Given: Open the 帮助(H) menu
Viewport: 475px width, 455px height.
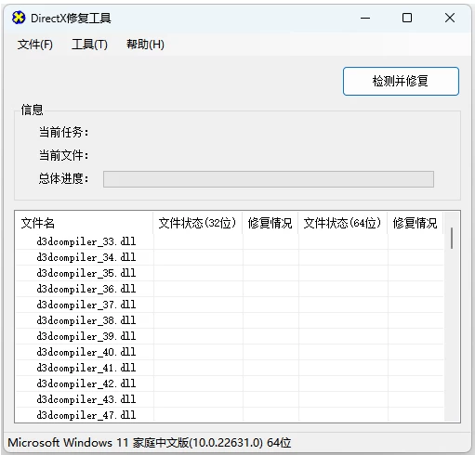Looking at the screenshot, I should [x=145, y=45].
